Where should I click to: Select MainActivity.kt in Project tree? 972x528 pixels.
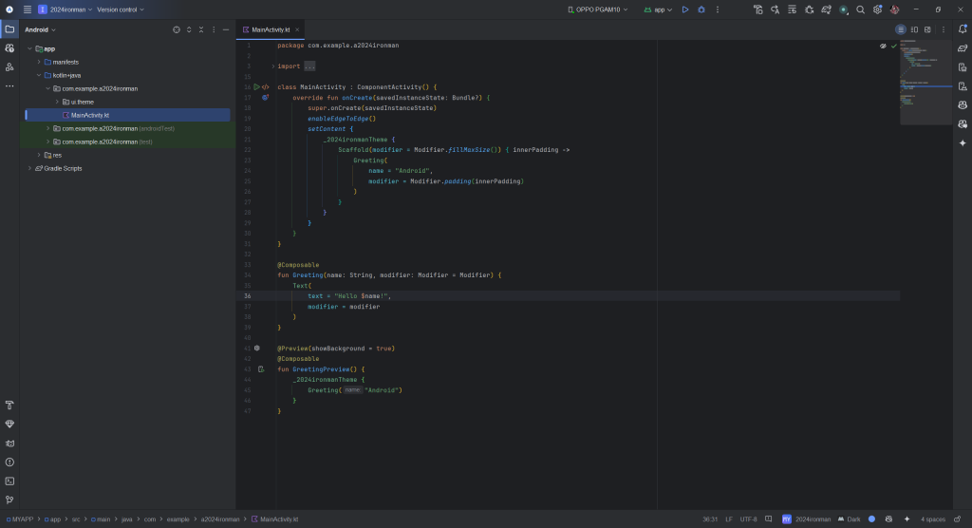(x=127, y=115)
